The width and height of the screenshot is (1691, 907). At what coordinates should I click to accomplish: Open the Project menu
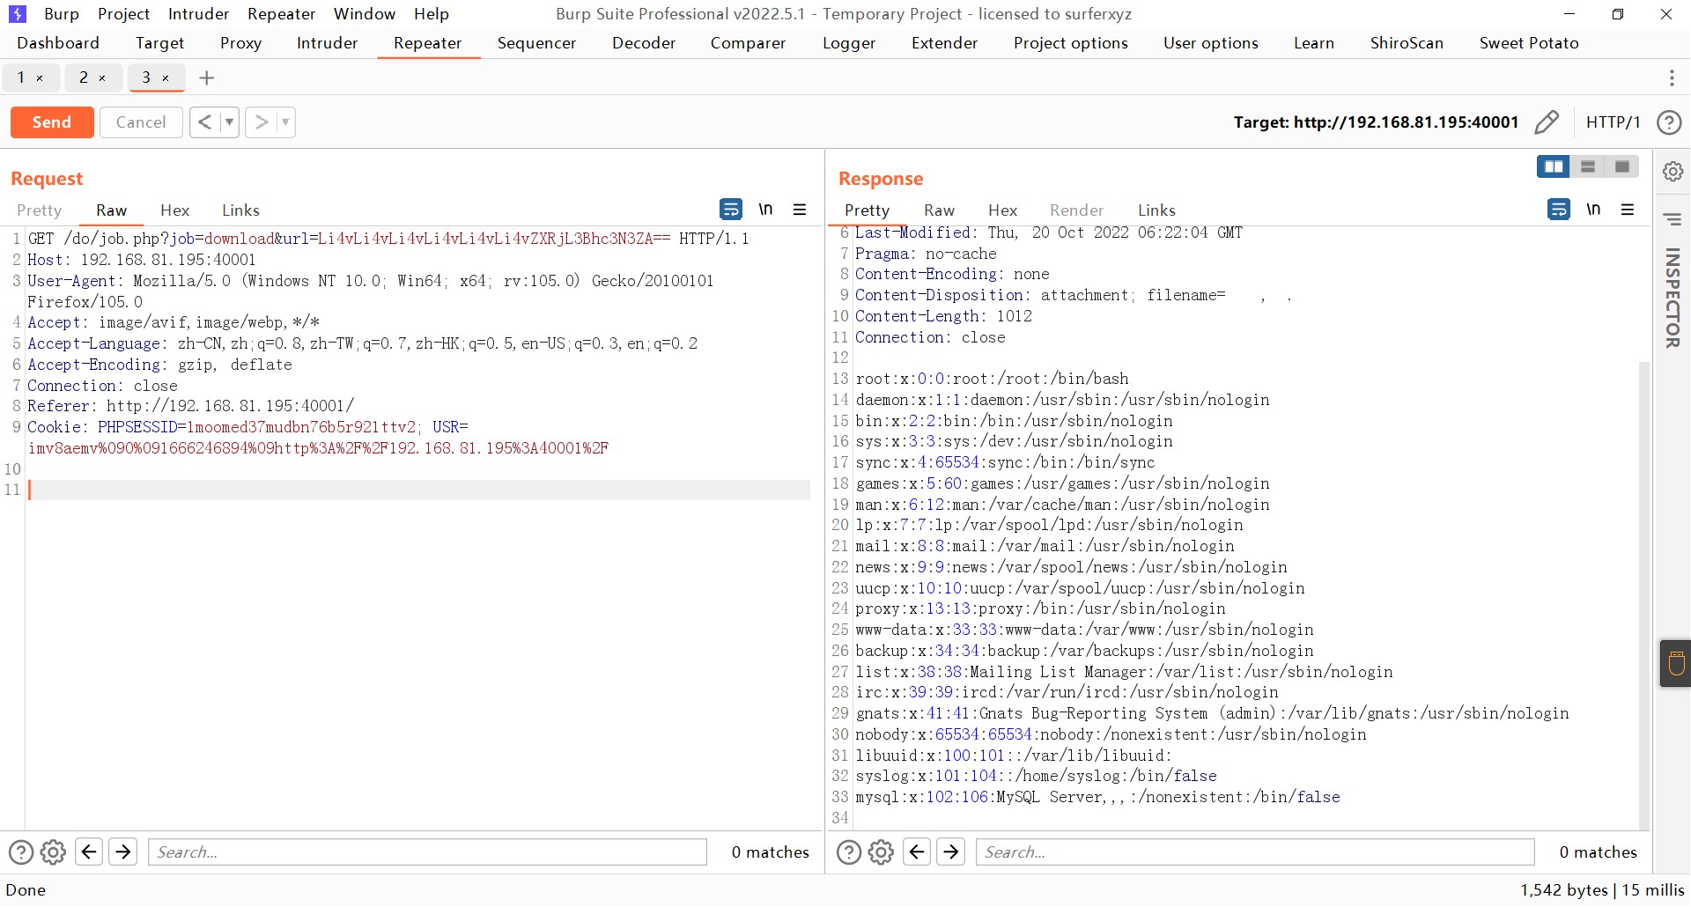124,14
